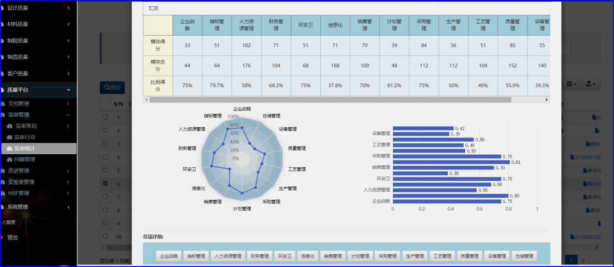Click the 财务管理 detail button

point(259,256)
